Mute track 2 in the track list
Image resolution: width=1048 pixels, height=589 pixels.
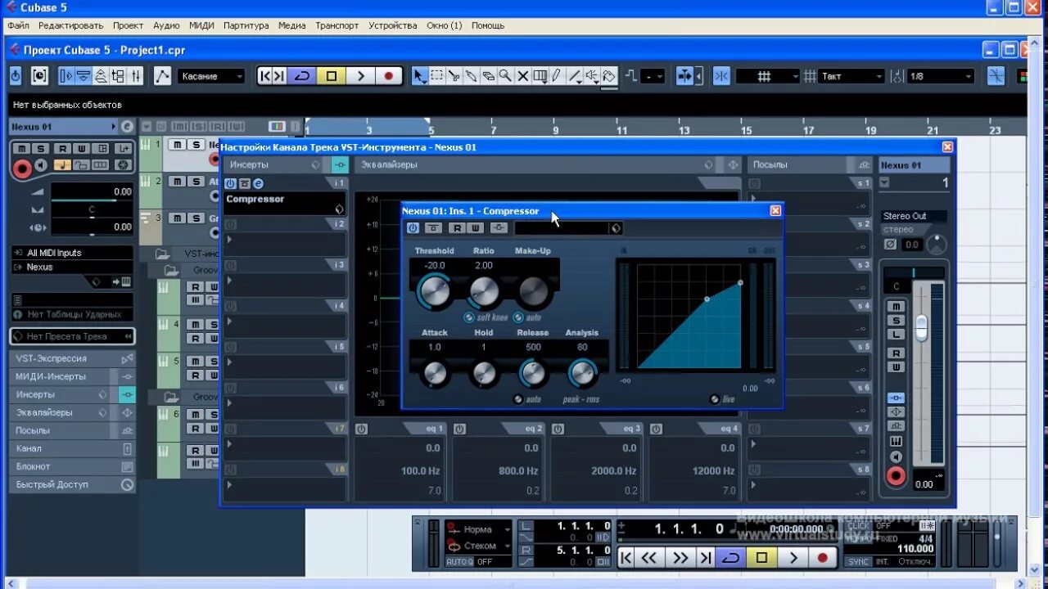pyautogui.click(x=177, y=181)
